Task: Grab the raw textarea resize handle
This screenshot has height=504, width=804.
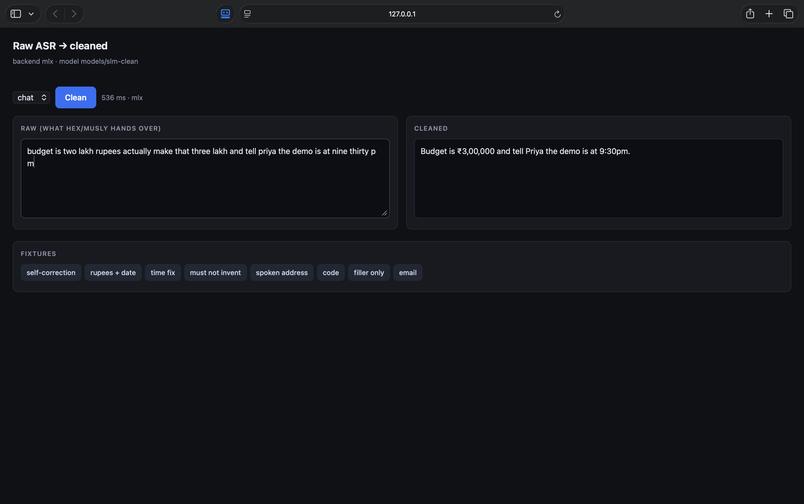Action: point(384,213)
